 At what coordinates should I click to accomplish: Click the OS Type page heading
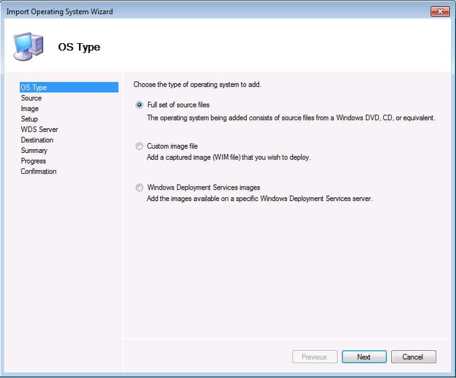click(x=79, y=47)
